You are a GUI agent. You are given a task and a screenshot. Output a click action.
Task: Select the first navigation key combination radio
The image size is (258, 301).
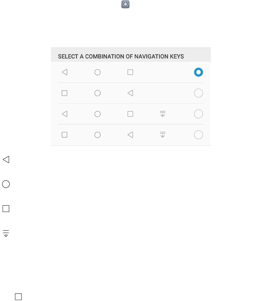198,72
